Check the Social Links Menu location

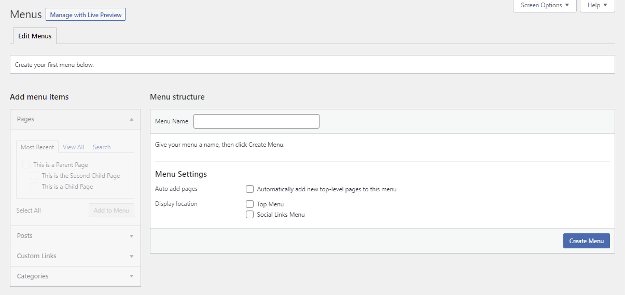pyautogui.click(x=250, y=215)
